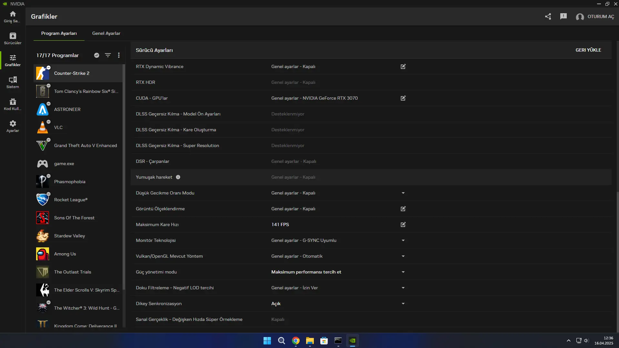The image size is (619, 348).
Task: Open the Home (Giriş) sidebar section
Action: 13,17
